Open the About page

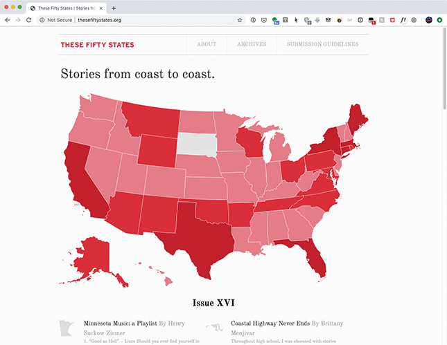pos(207,44)
